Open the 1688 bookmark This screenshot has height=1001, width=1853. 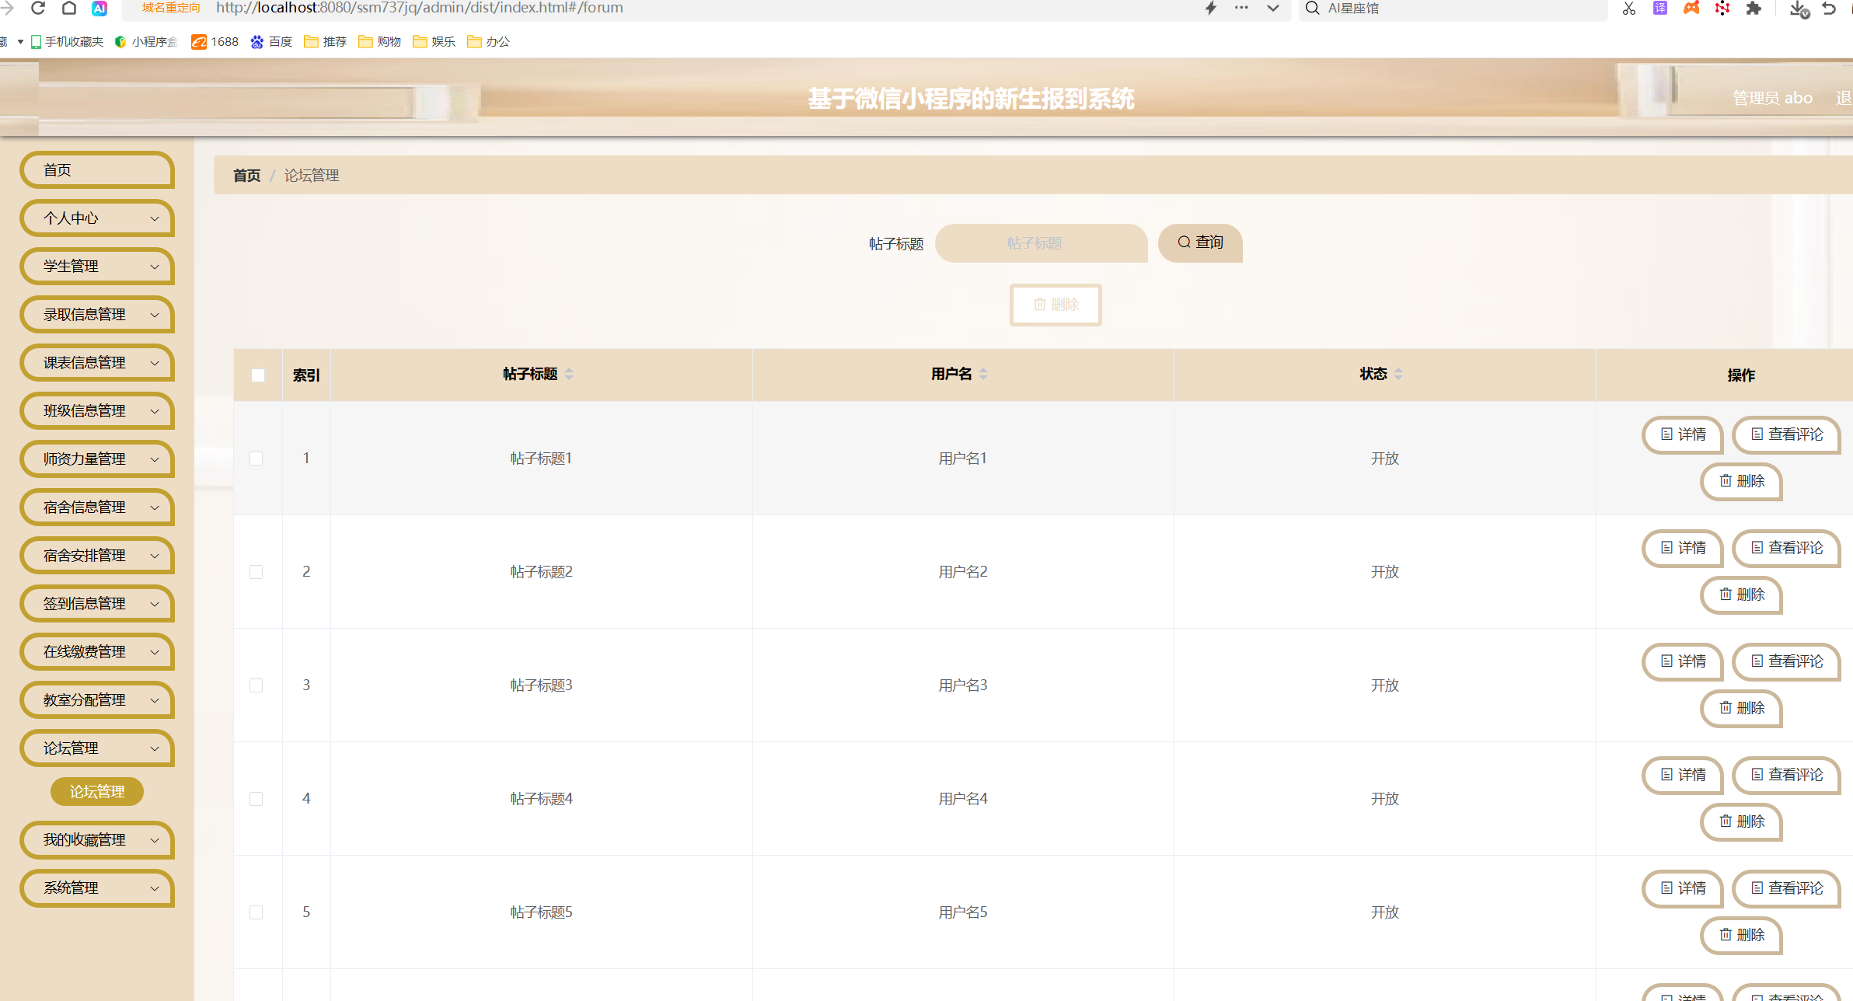click(x=215, y=41)
